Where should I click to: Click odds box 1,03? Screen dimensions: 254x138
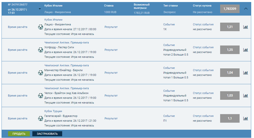[x=230, y=96]
